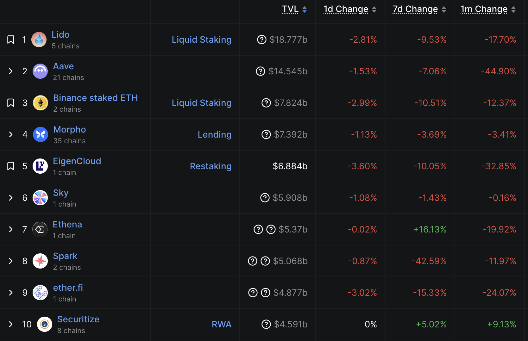528x341 pixels.
Task: Open the Securitize protocol link
Action: [78, 319]
